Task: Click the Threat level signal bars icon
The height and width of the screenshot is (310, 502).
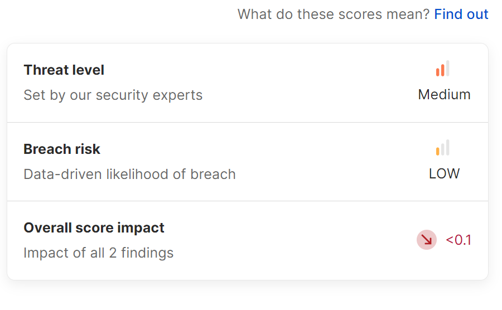Action: [x=442, y=69]
